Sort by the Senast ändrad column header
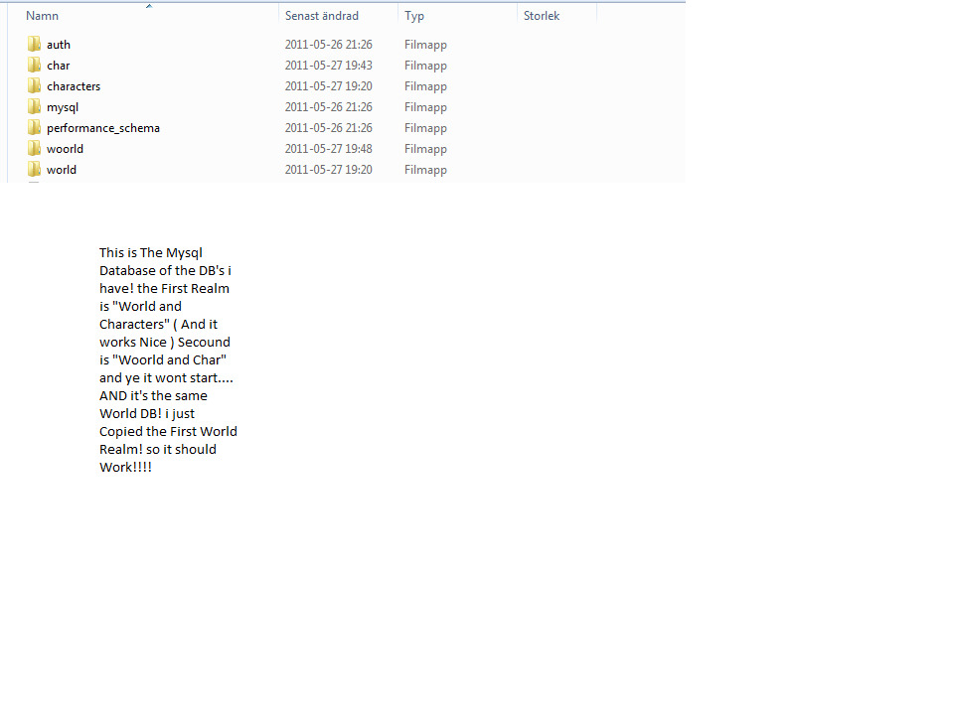 [322, 16]
